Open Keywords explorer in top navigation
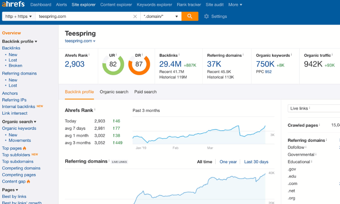Viewport: 340px width, 204px height. pyautogui.click(x=154, y=5)
